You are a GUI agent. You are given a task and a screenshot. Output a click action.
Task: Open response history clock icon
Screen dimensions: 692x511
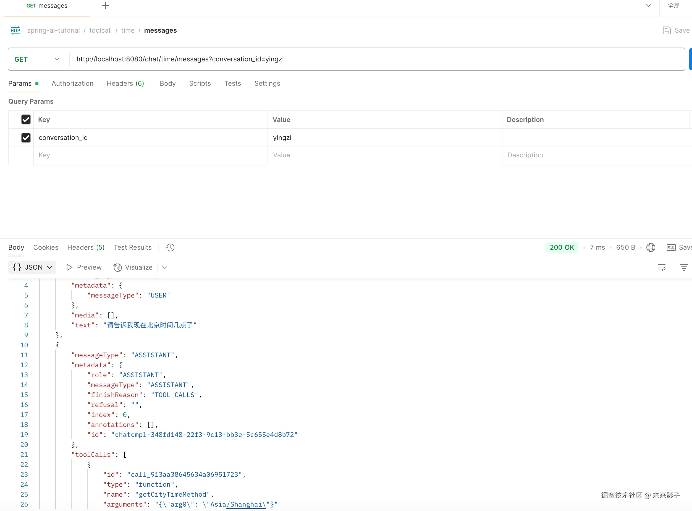click(x=170, y=247)
